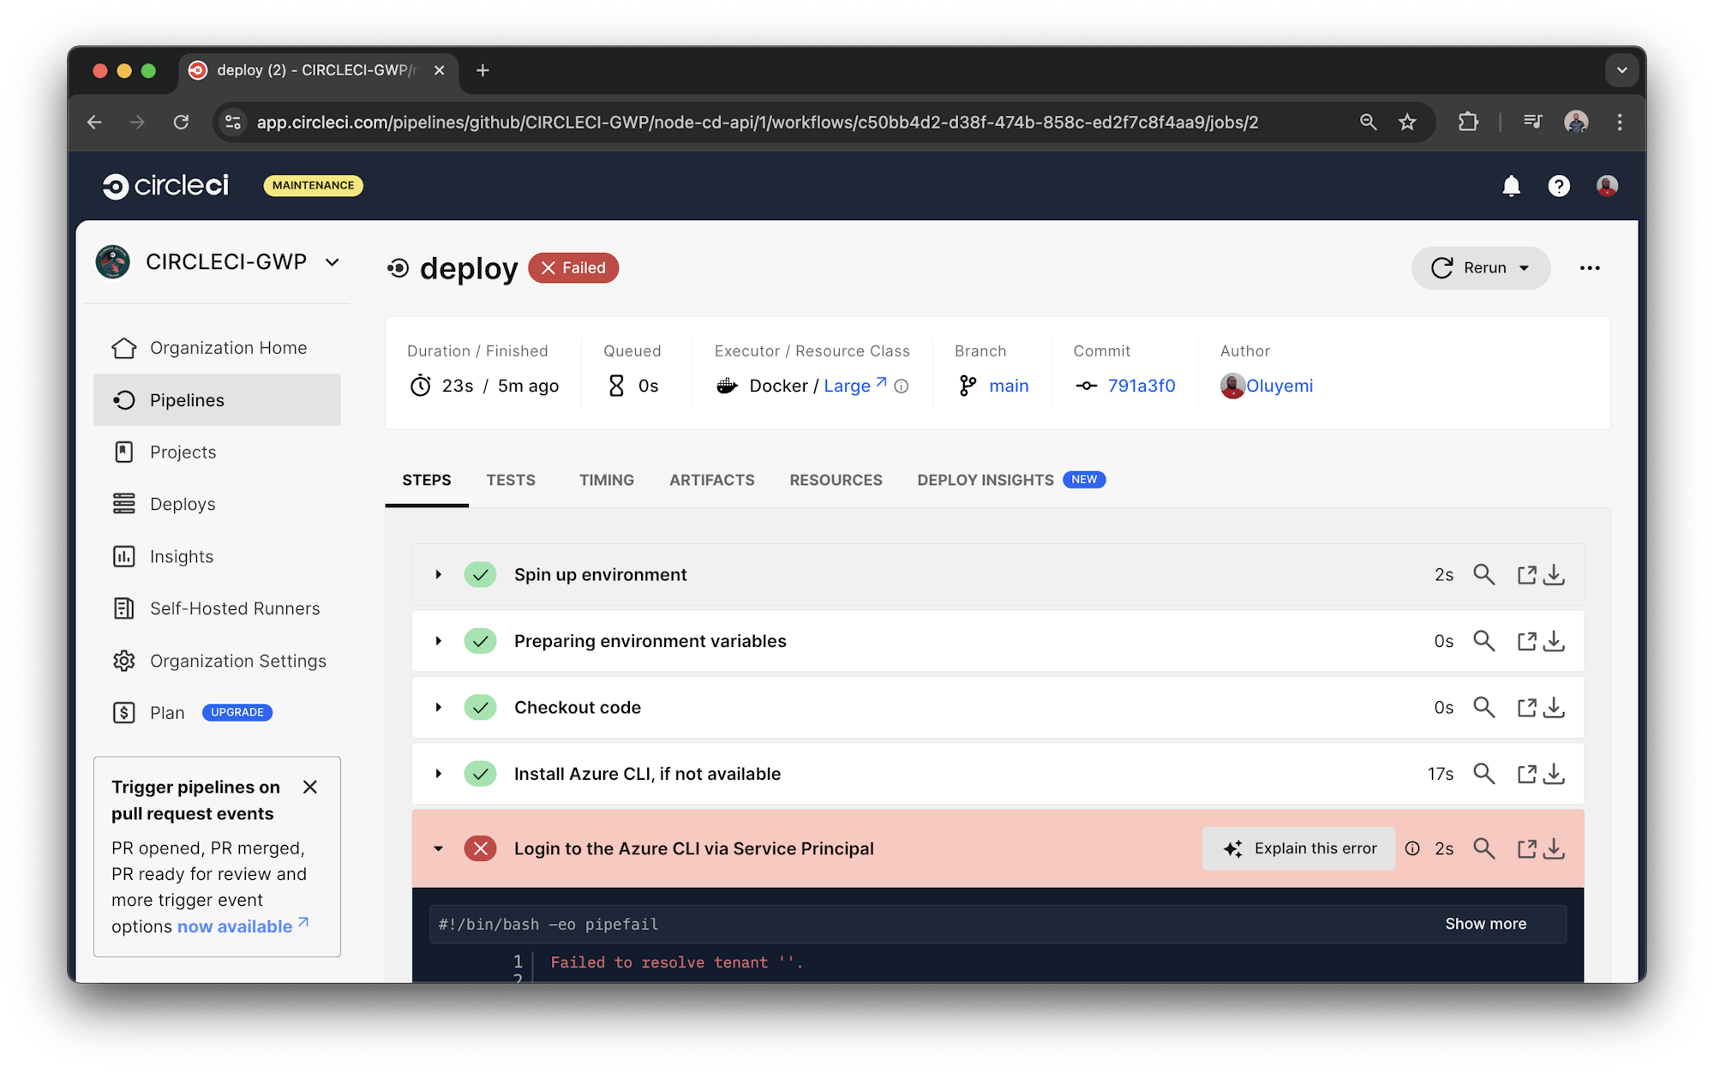Open search output for Spin up environment step
The image size is (1714, 1072).
tap(1484, 574)
